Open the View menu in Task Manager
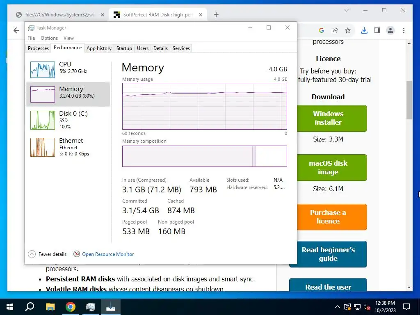This screenshot has width=420, height=315. 68,38
